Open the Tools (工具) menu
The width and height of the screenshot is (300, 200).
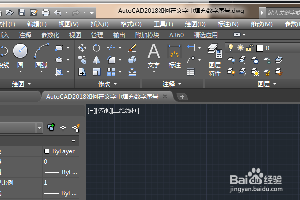[x=163, y=24]
